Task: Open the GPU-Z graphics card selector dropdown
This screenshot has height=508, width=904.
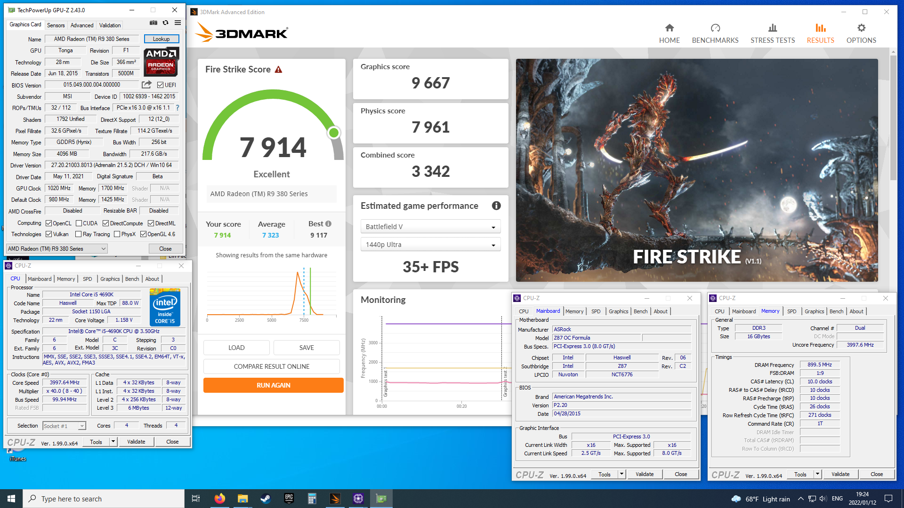Action: [x=57, y=249]
